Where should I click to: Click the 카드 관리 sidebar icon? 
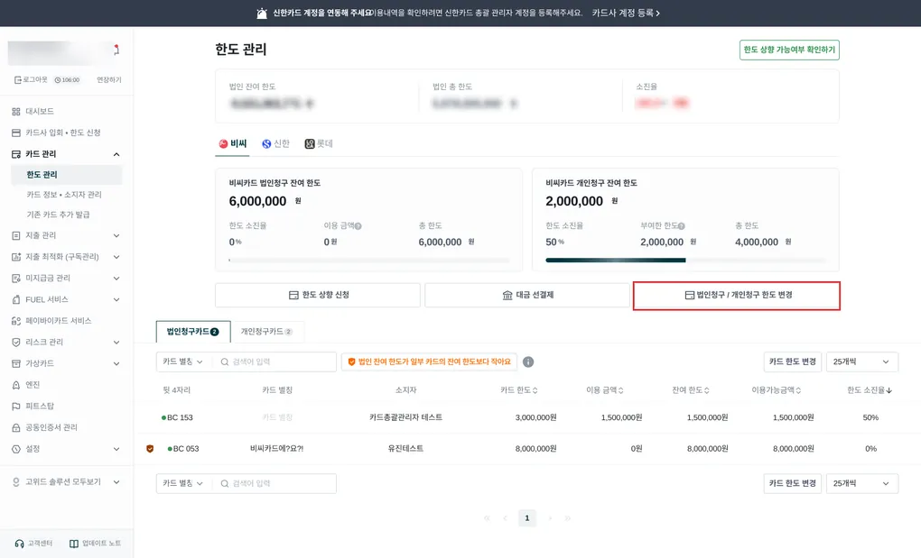pos(16,154)
